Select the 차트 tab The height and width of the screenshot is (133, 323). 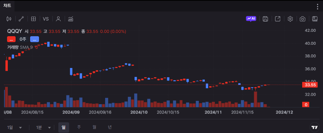[x=7, y=6]
